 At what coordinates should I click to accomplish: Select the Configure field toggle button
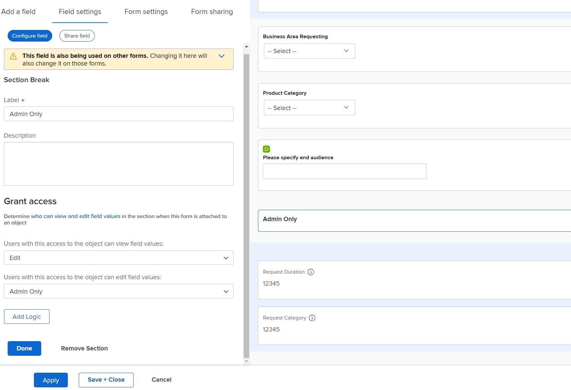click(30, 36)
